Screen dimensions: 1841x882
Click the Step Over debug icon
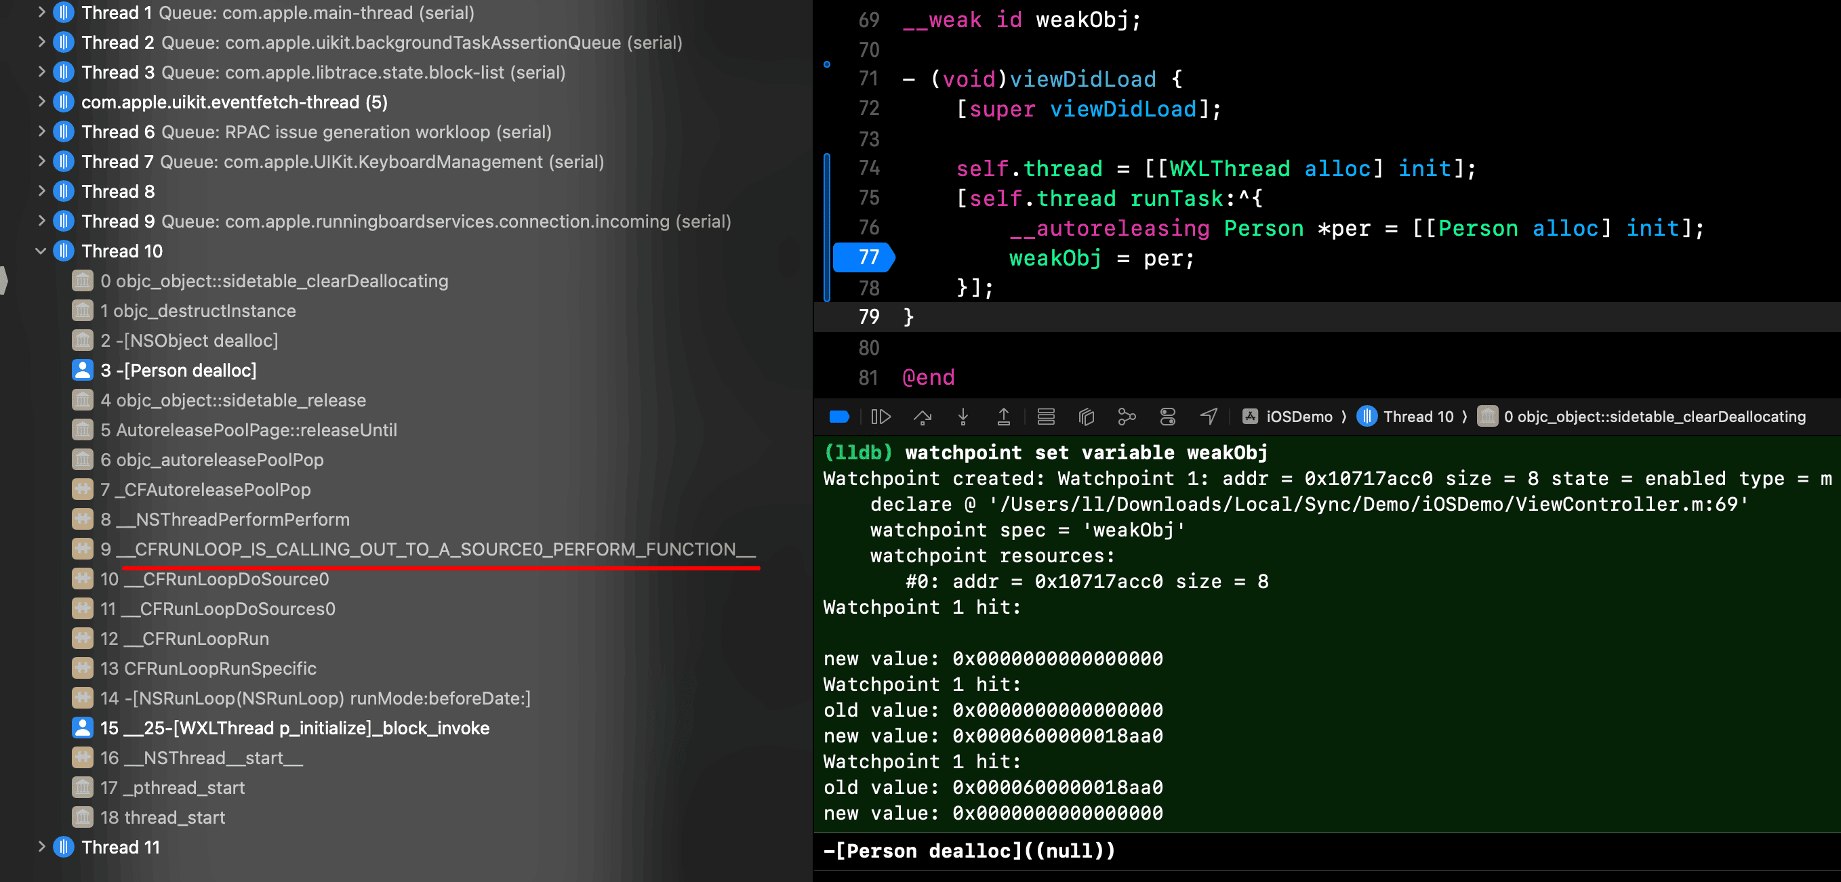point(922,417)
